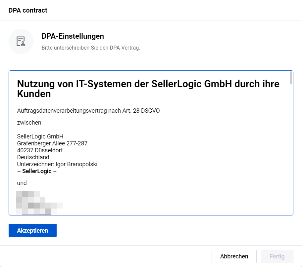Image resolution: width=302 pixels, height=267 pixels.
Task: Click the 'Deutschland' line
Action: click(33, 157)
